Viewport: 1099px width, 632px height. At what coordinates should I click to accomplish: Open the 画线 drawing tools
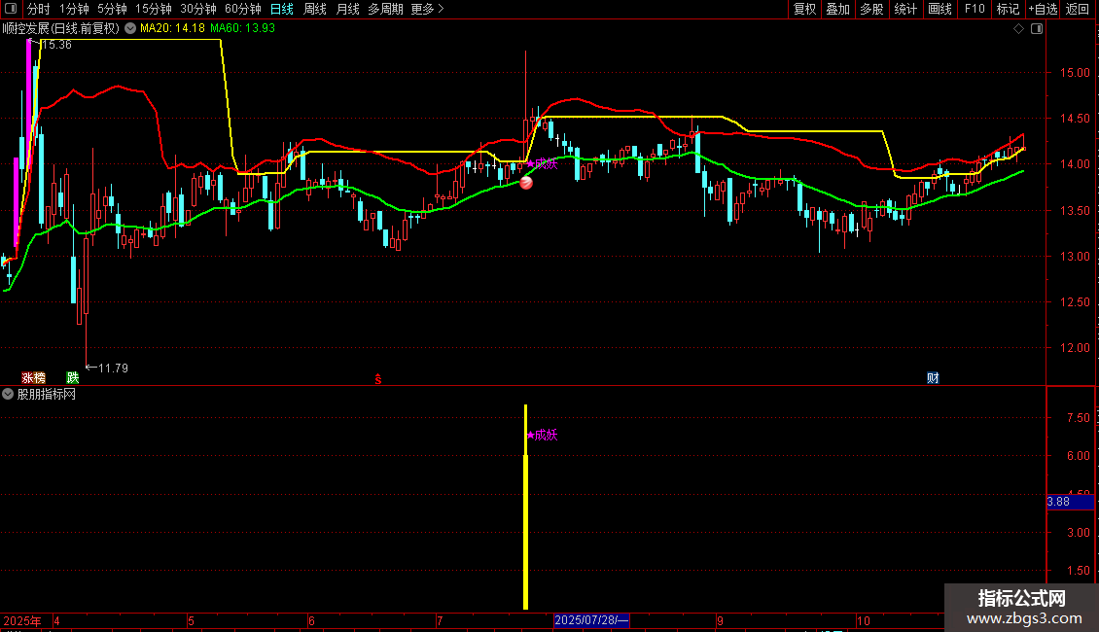click(x=939, y=9)
